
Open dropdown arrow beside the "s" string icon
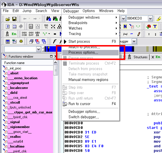(x=49, y=34)
